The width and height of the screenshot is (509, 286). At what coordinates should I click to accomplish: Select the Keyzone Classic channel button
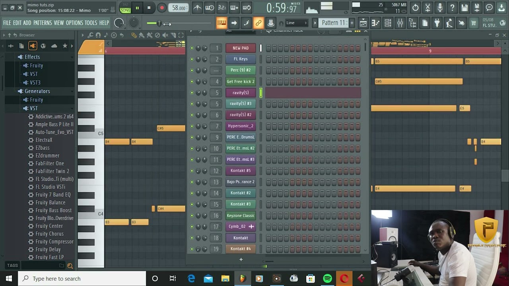[241, 216]
